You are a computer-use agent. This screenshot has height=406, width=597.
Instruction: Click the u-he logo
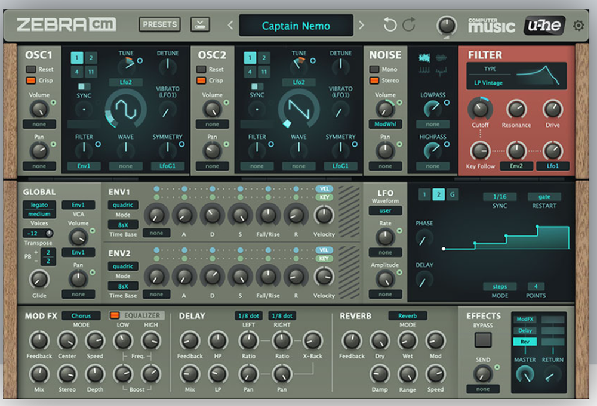tap(544, 26)
